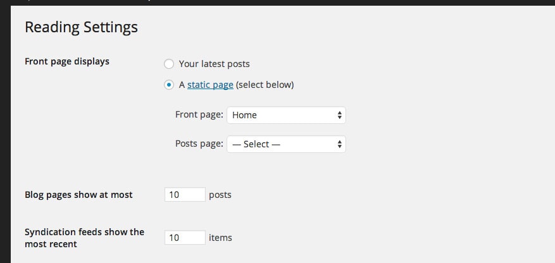Click the "items" text beside the feeds field
This screenshot has width=555, height=263.
click(220, 238)
